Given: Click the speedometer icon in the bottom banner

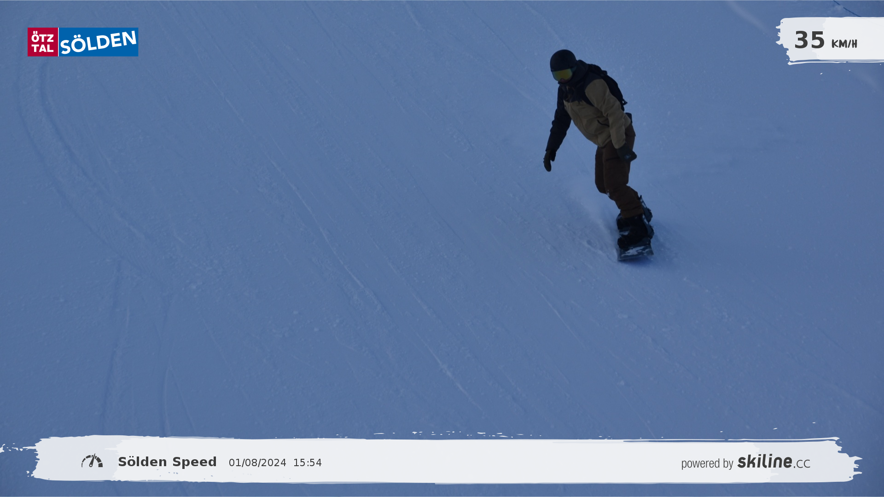Looking at the screenshot, I should [x=92, y=461].
